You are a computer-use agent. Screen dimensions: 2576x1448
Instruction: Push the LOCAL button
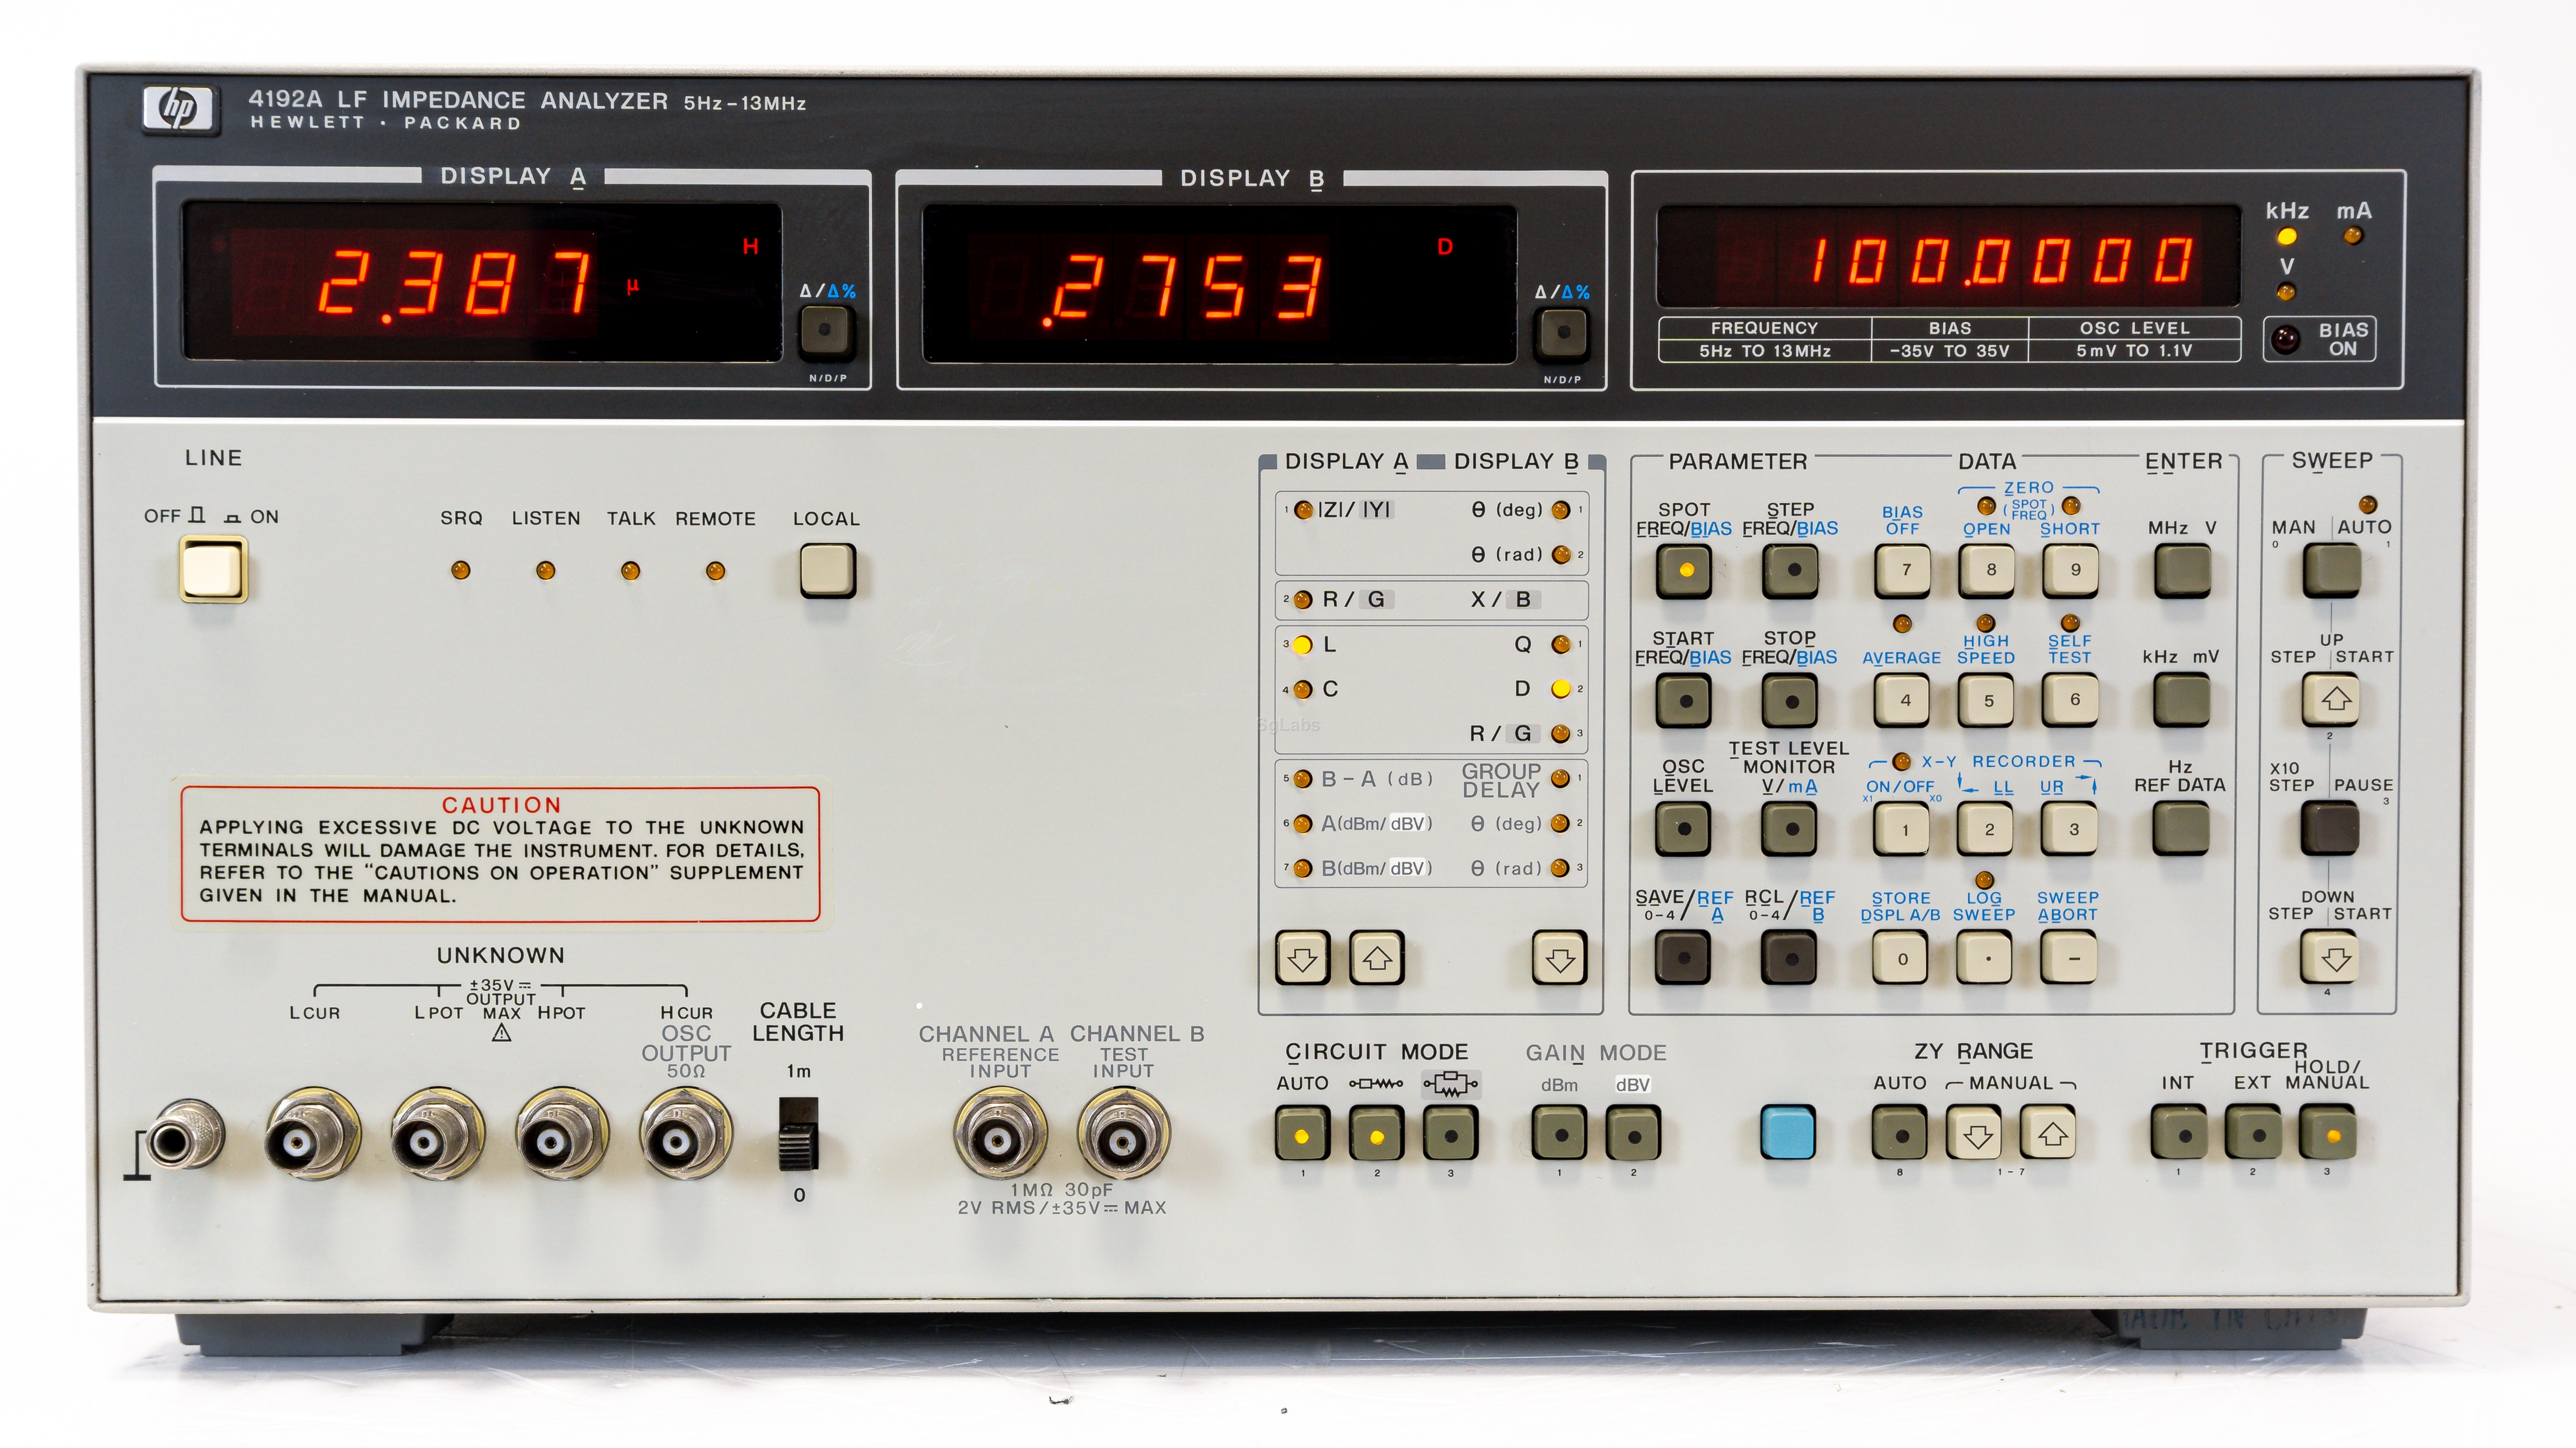tap(827, 570)
